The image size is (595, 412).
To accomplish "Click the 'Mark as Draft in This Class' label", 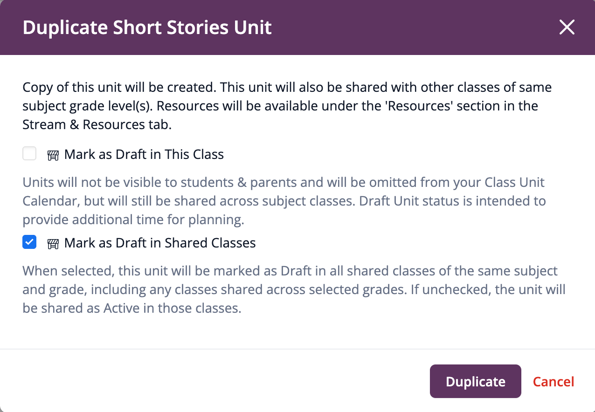I will click(144, 154).
